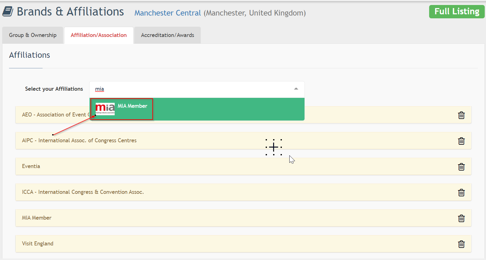Switch to Group & Ownership tab

[x=33, y=35]
